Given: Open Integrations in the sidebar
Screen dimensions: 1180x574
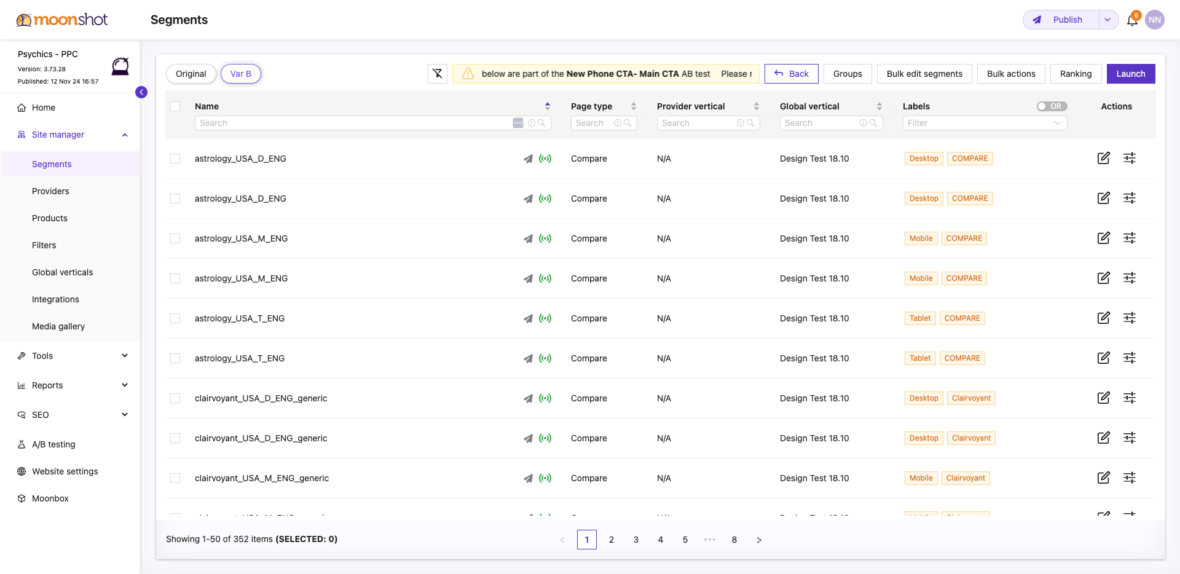Looking at the screenshot, I should tap(55, 299).
